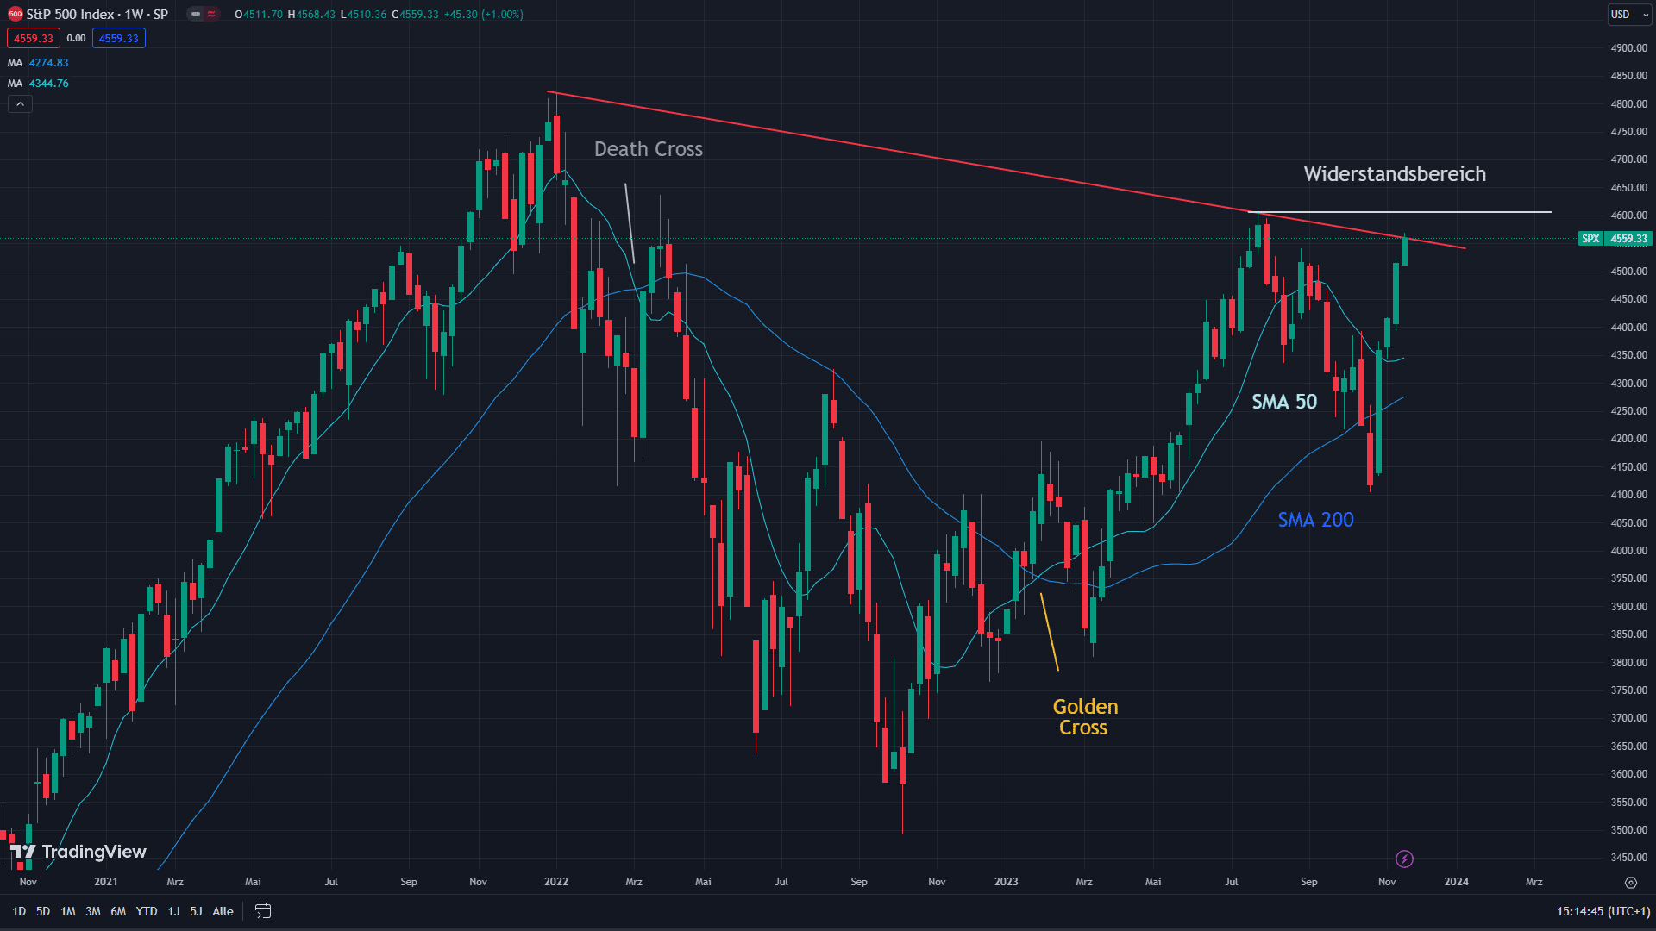The height and width of the screenshot is (931, 1656).
Task: Click the Widerstandsbereich text label
Action: pyautogui.click(x=1395, y=174)
